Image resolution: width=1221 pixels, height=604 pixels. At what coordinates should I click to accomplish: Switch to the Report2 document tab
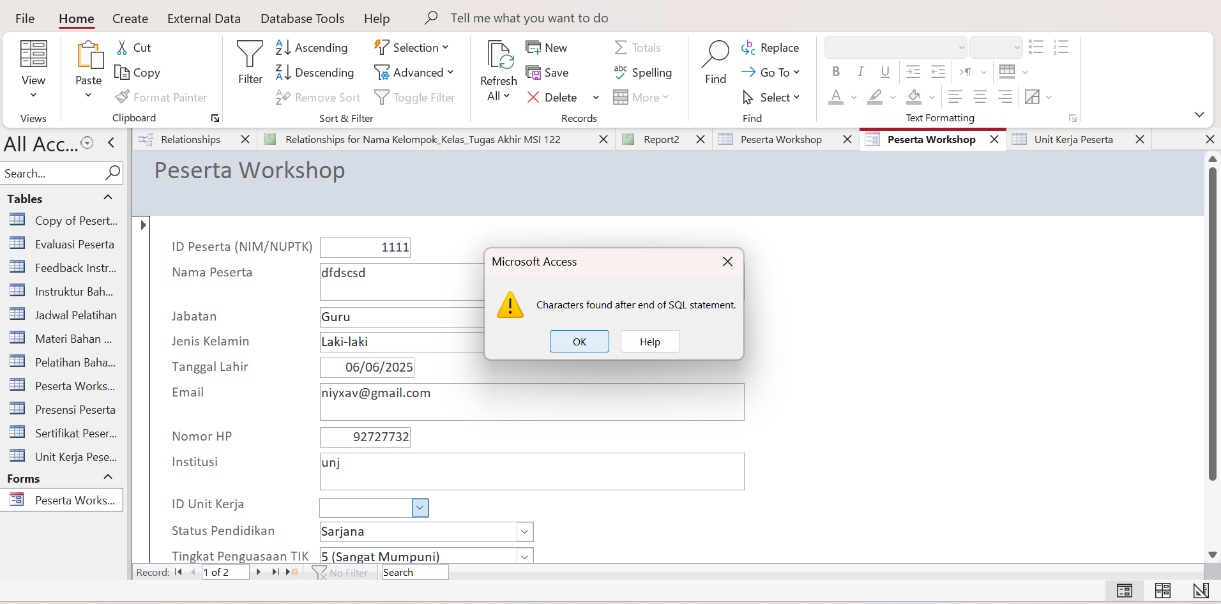pyautogui.click(x=661, y=139)
